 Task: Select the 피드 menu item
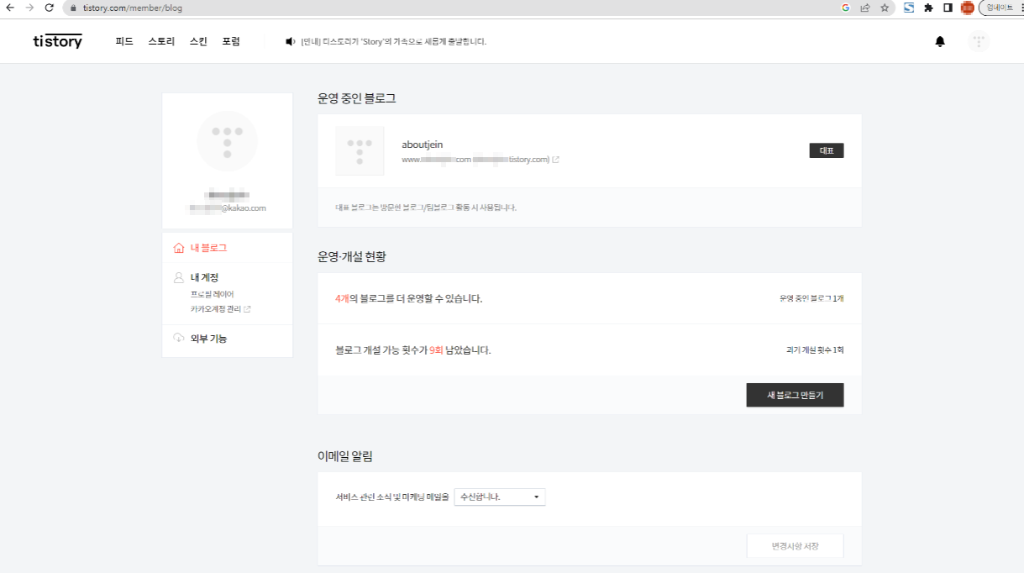[x=124, y=40]
